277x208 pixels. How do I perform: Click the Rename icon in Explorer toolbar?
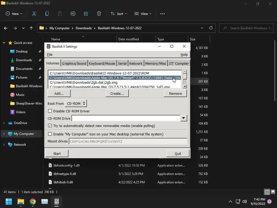(x=73, y=14)
